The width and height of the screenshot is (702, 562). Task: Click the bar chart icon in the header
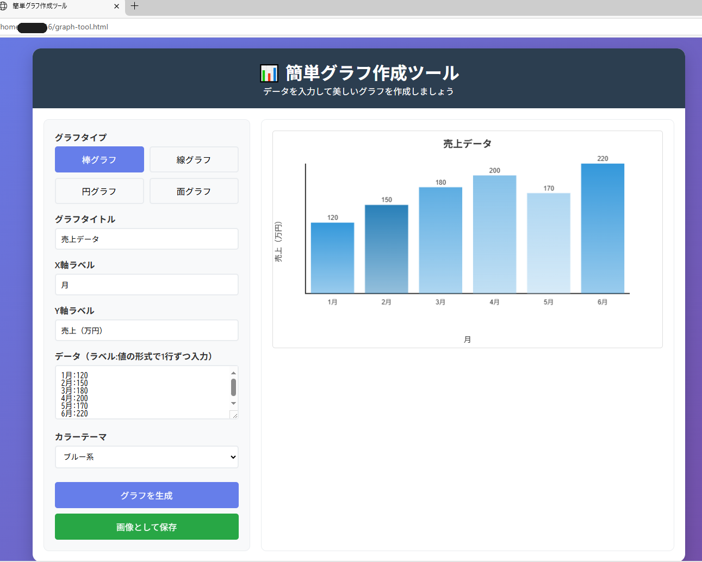tap(270, 73)
